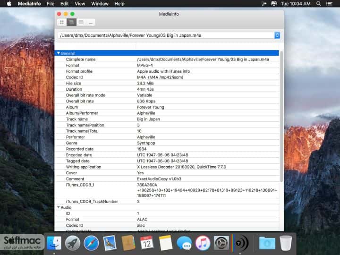The width and height of the screenshot is (340, 255).
Task: Select the File size row
Action: [167, 83]
